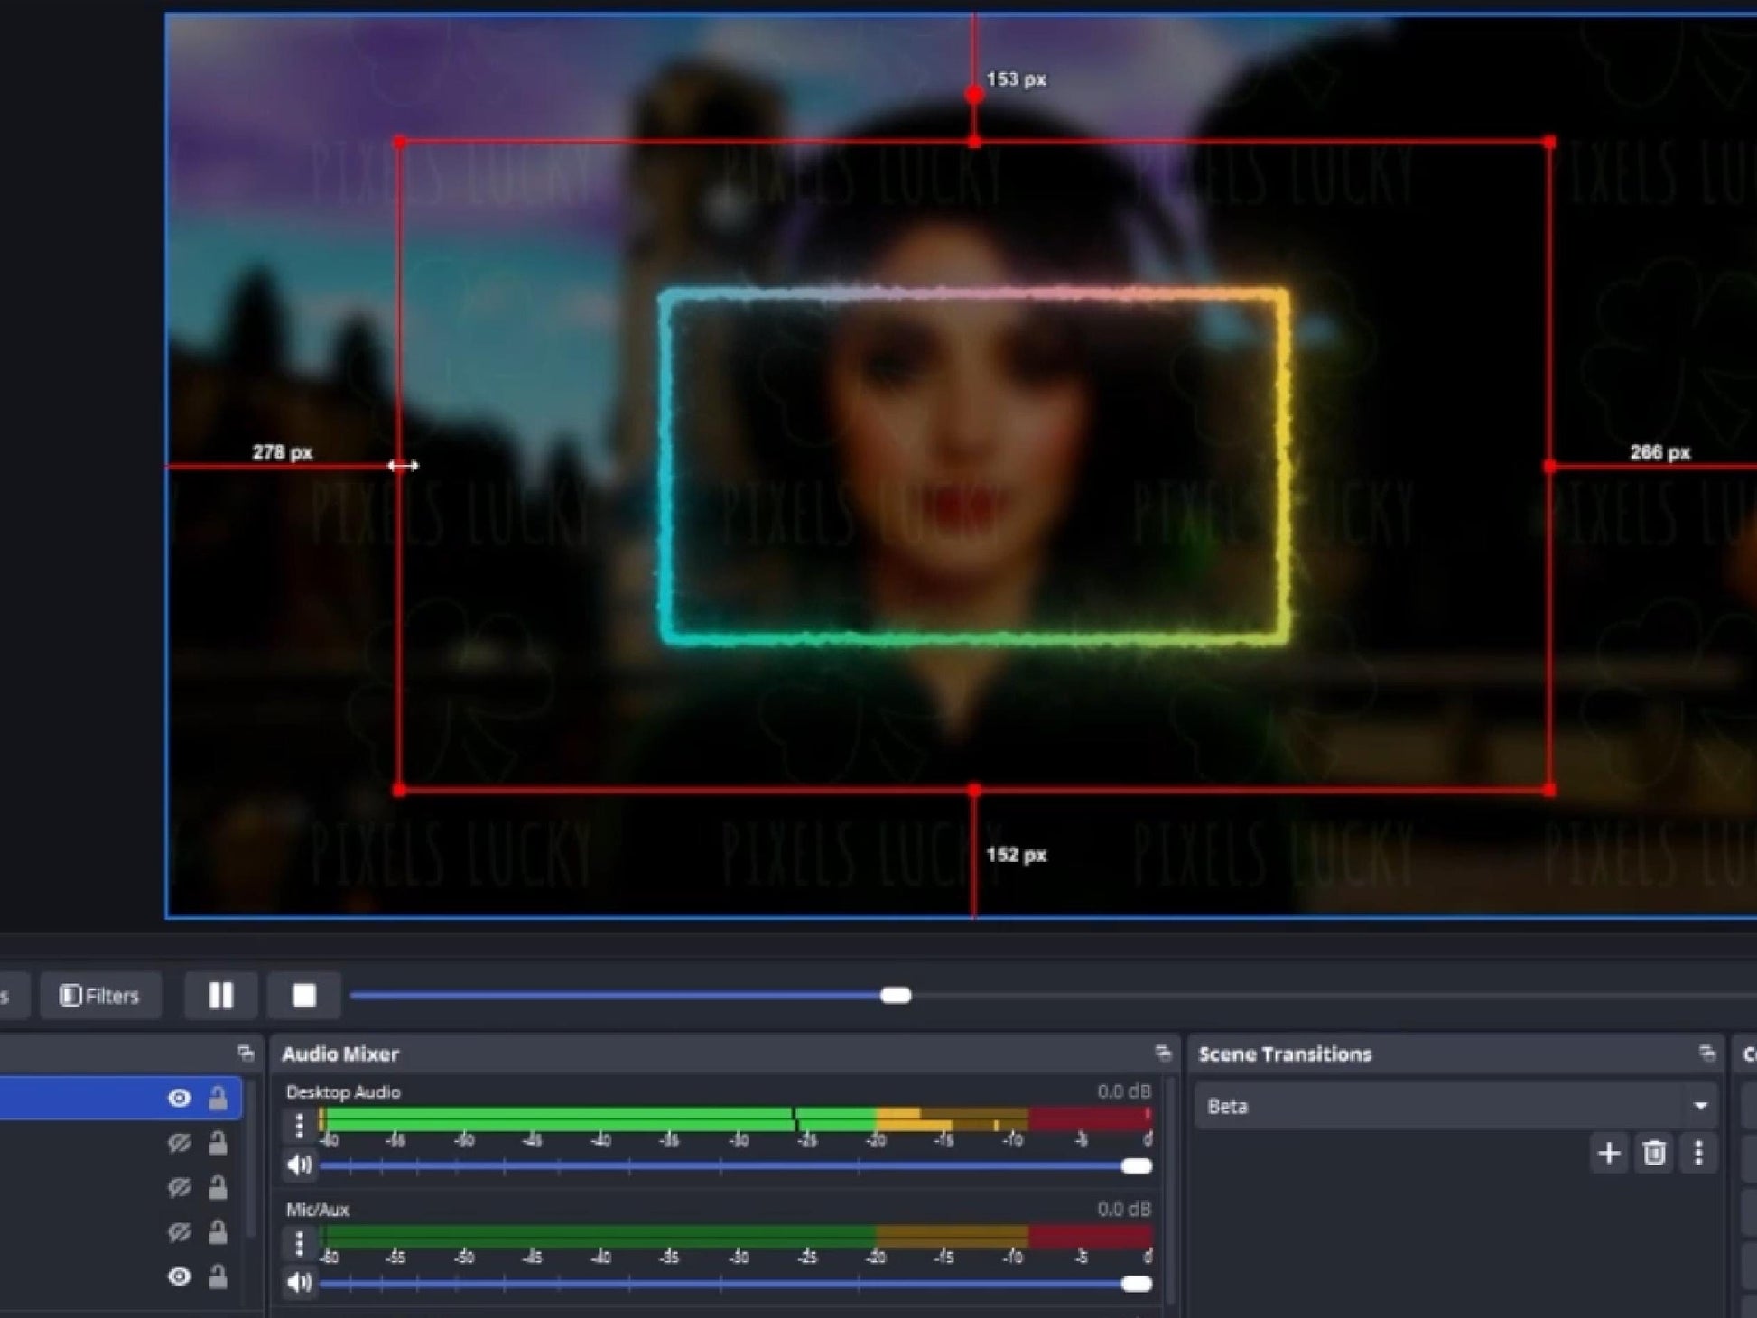This screenshot has height=1318, width=1757.
Task: Open Mic/Aux three-dot options menu
Action: [300, 1243]
